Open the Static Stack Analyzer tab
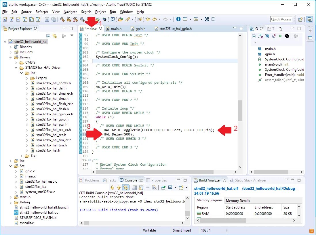Viewport: 316px width, 235px height. [248, 180]
